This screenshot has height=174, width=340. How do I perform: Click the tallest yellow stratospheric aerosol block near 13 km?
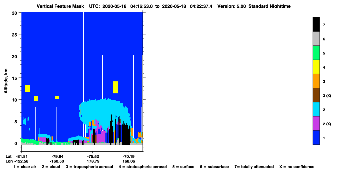pyautogui.click(x=116, y=87)
